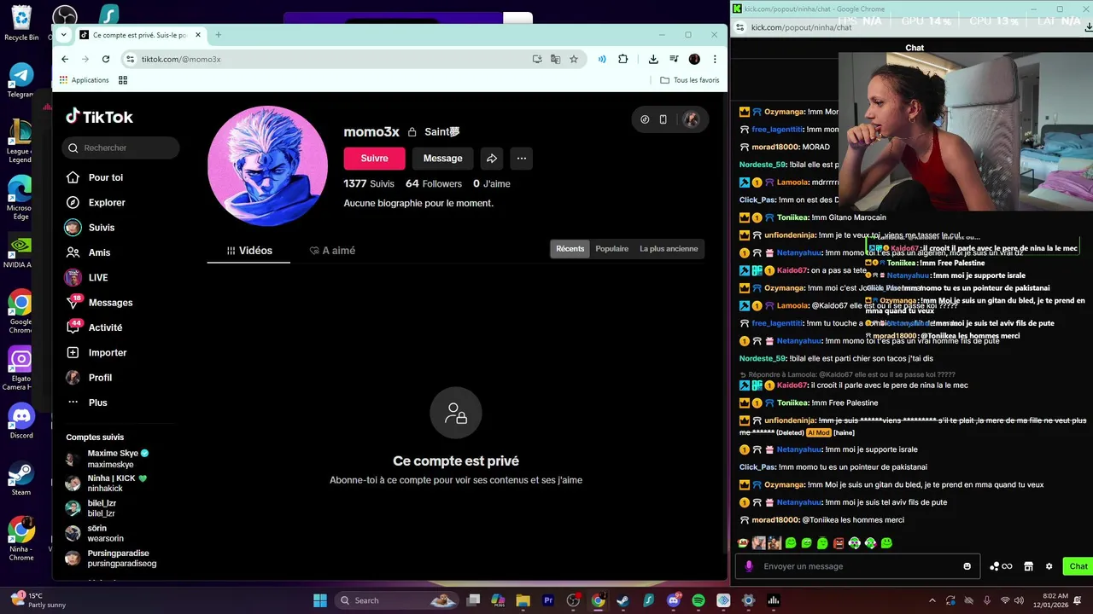
Task: Open Maxime Skye followed account
Action: [x=107, y=459]
